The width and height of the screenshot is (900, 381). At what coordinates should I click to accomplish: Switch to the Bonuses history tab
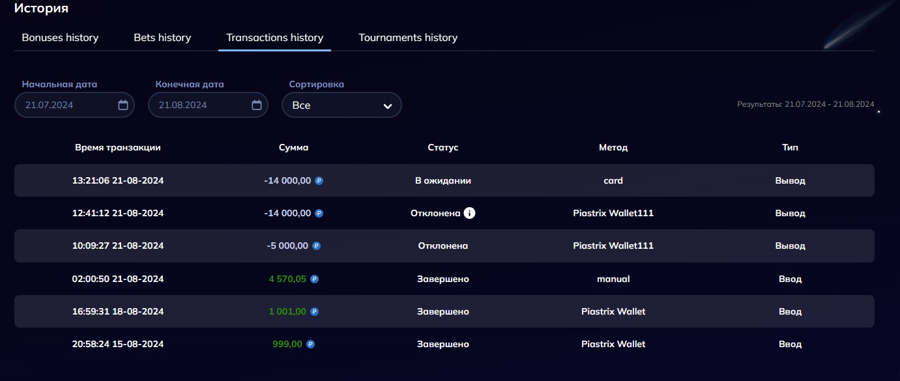[x=60, y=38]
